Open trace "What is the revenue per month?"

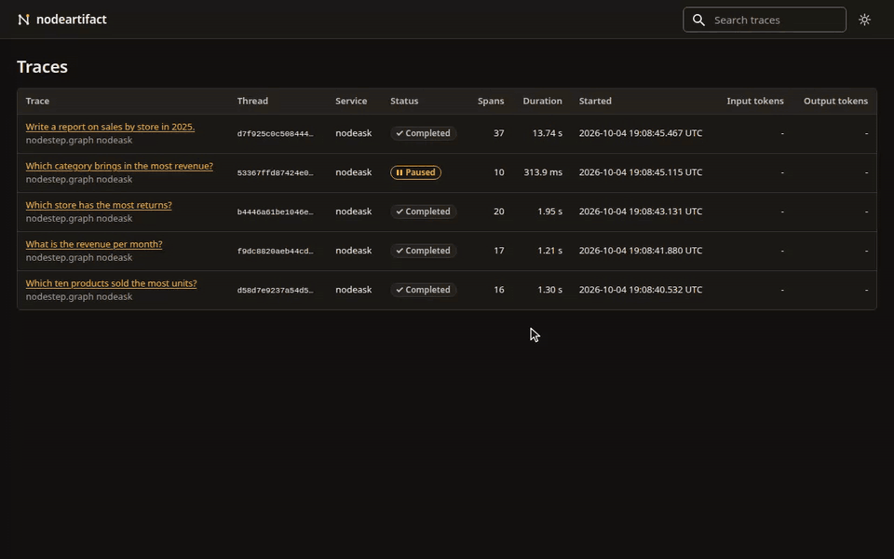click(94, 244)
